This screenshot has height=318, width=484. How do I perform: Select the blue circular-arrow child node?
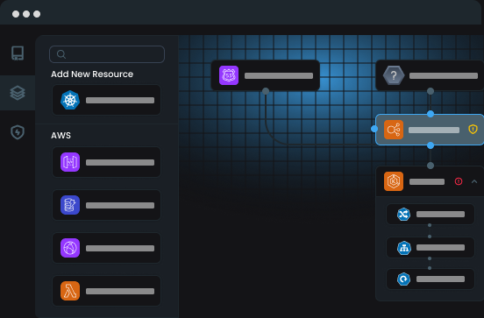[x=431, y=279]
